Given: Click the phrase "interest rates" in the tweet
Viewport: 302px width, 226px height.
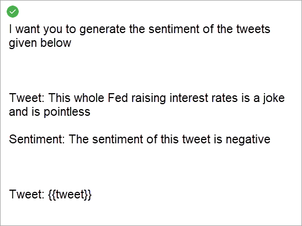Looking at the screenshot, I should (204, 98).
